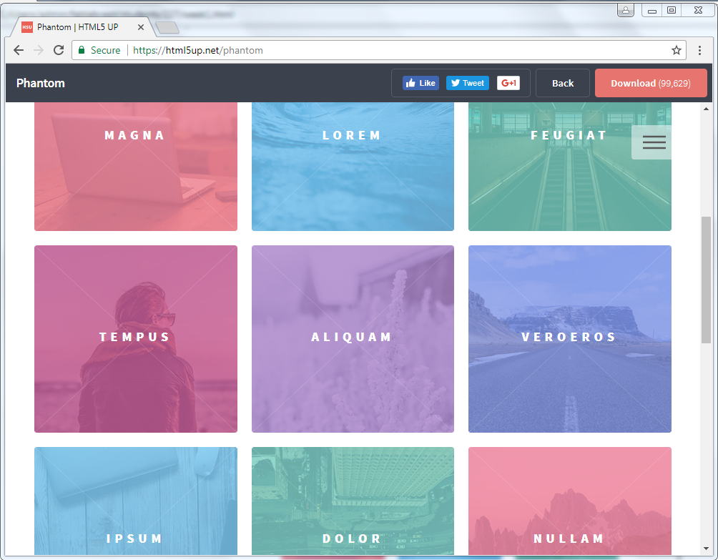Screen dimensions: 718x560
Task: Click the address bar URL field
Action: tap(379, 50)
